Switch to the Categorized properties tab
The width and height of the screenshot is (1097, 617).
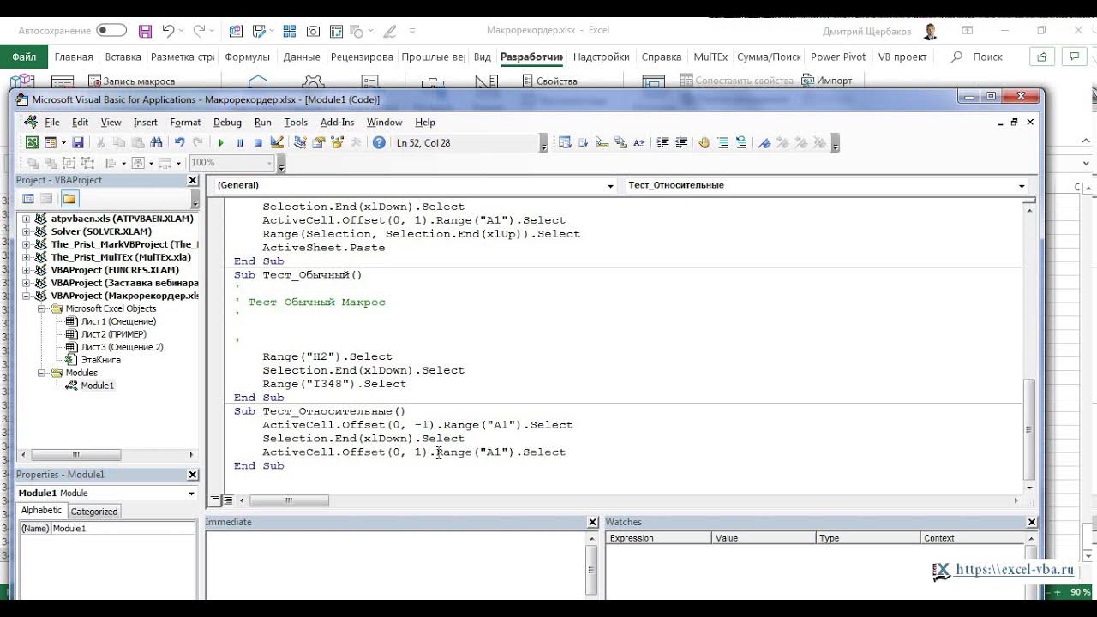pos(93,512)
